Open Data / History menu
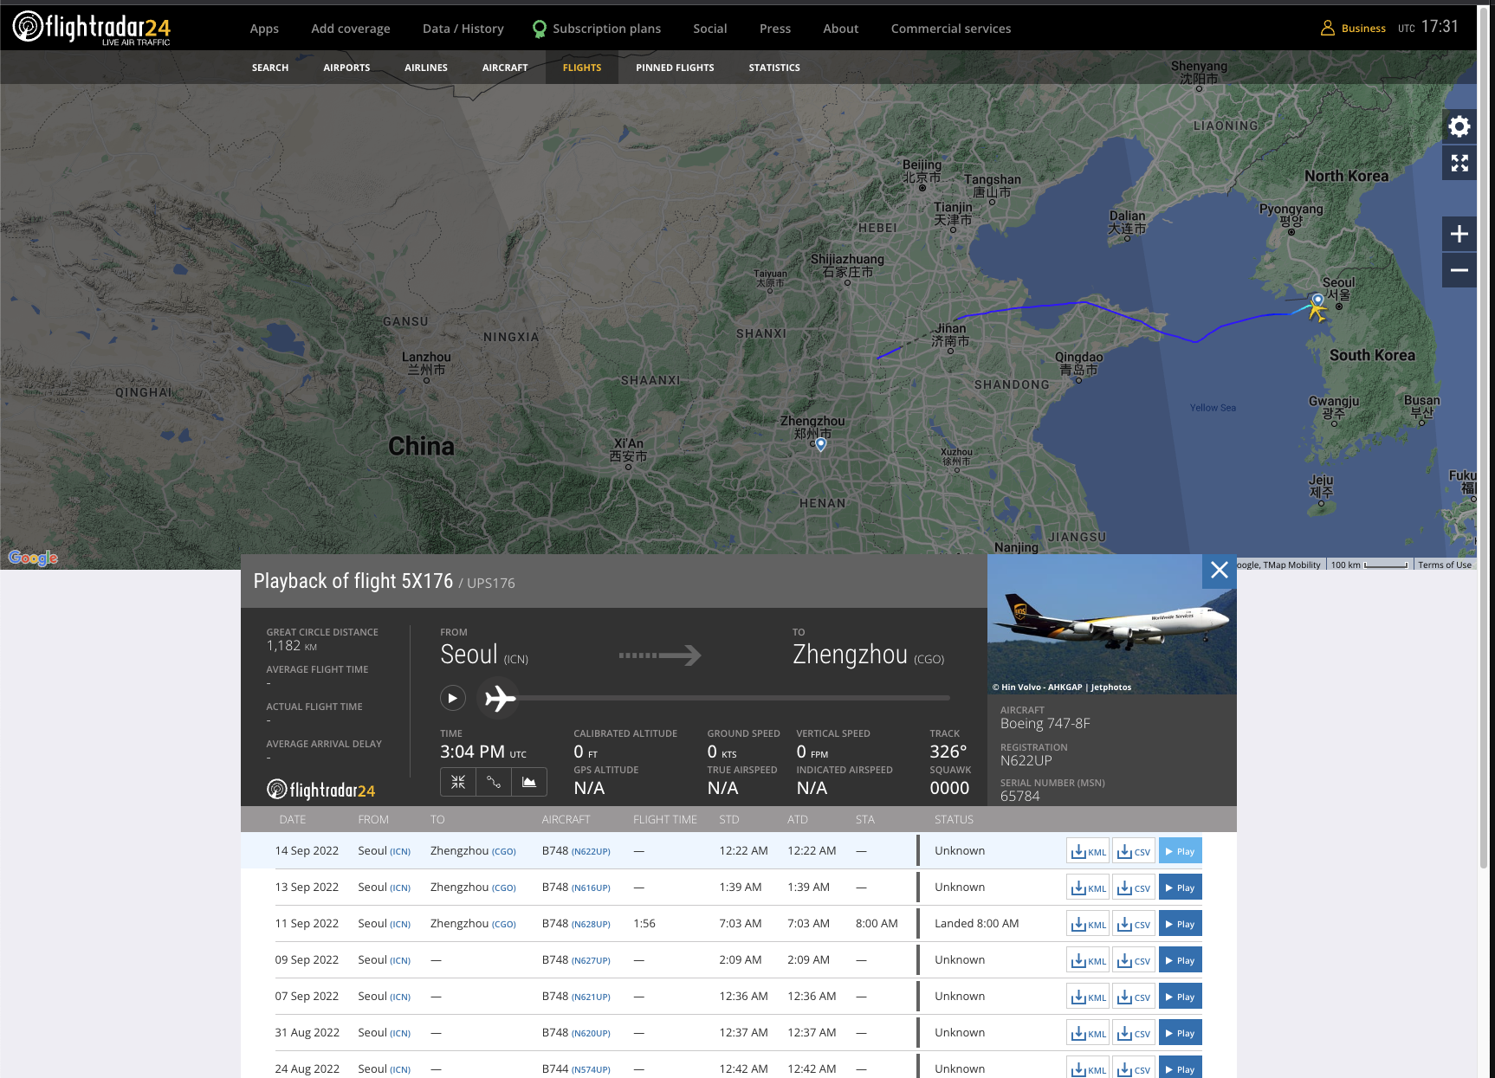The height and width of the screenshot is (1078, 1495). tap(463, 29)
